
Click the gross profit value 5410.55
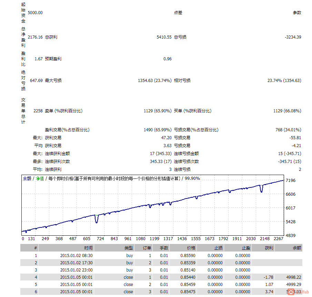click(164, 37)
